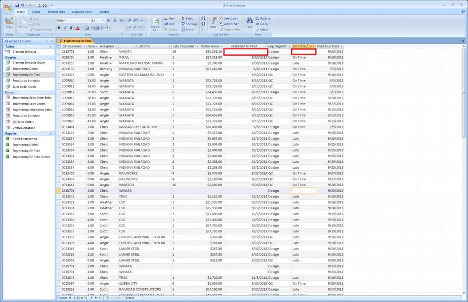Open the Select dropdown in Find group
Image resolution: width=468 pixels, height=302 pixels.
(x=263, y=30)
